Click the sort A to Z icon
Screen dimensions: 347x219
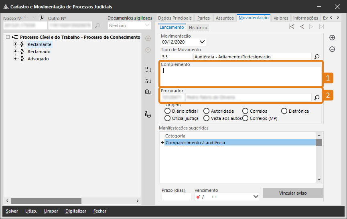coord(148,70)
